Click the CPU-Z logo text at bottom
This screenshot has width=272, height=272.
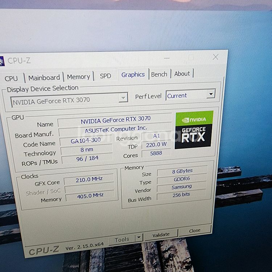click(x=44, y=251)
